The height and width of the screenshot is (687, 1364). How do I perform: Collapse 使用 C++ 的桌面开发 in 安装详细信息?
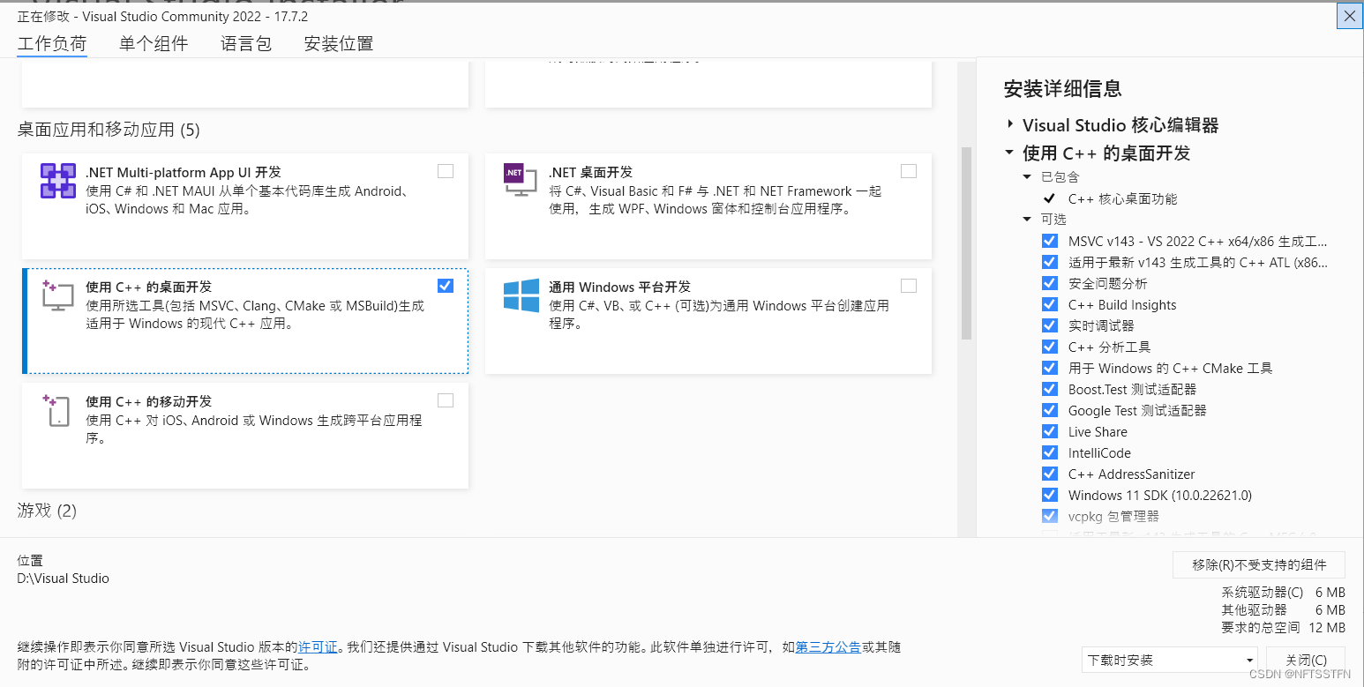1008,152
